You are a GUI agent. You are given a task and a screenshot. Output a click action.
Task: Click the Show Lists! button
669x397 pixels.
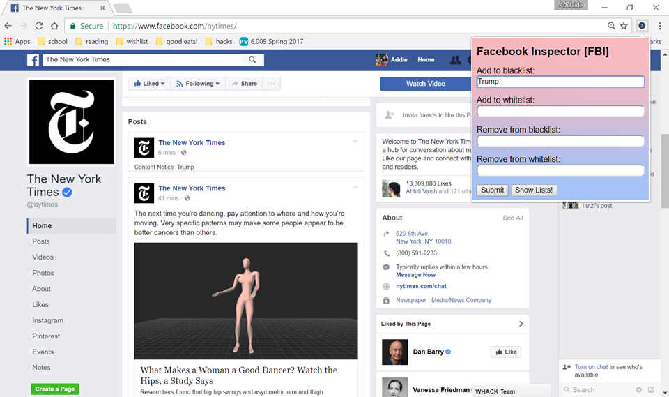click(534, 190)
